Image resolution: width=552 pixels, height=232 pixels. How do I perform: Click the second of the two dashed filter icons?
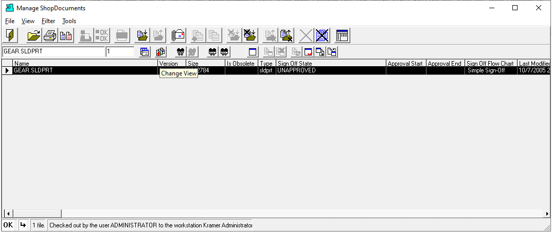coord(224,52)
